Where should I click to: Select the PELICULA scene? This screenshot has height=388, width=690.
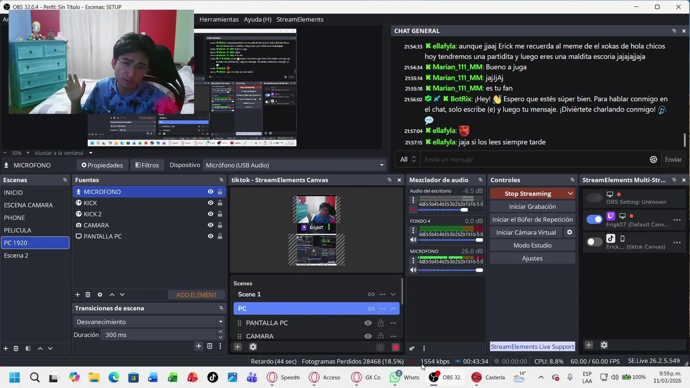tap(35, 230)
